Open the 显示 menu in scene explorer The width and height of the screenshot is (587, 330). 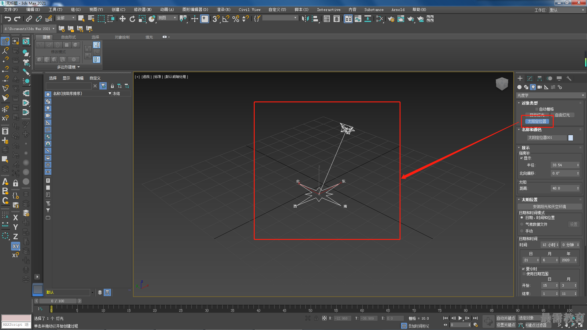66,78
